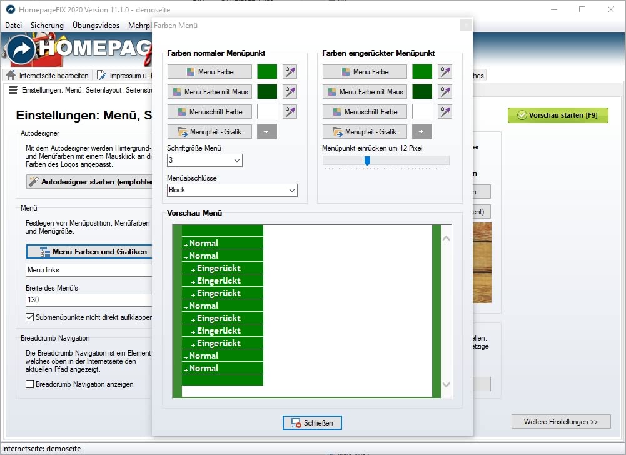The image size is (626, 455).
Task: Click the home icon of Internetseite bearbeiten
Action: point(11,75)
